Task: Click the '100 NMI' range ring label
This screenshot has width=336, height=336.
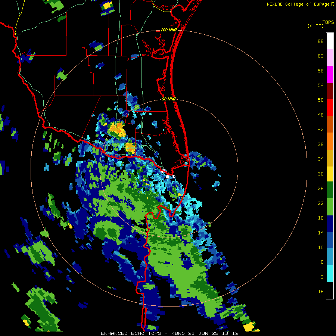Action: (169, 30)
